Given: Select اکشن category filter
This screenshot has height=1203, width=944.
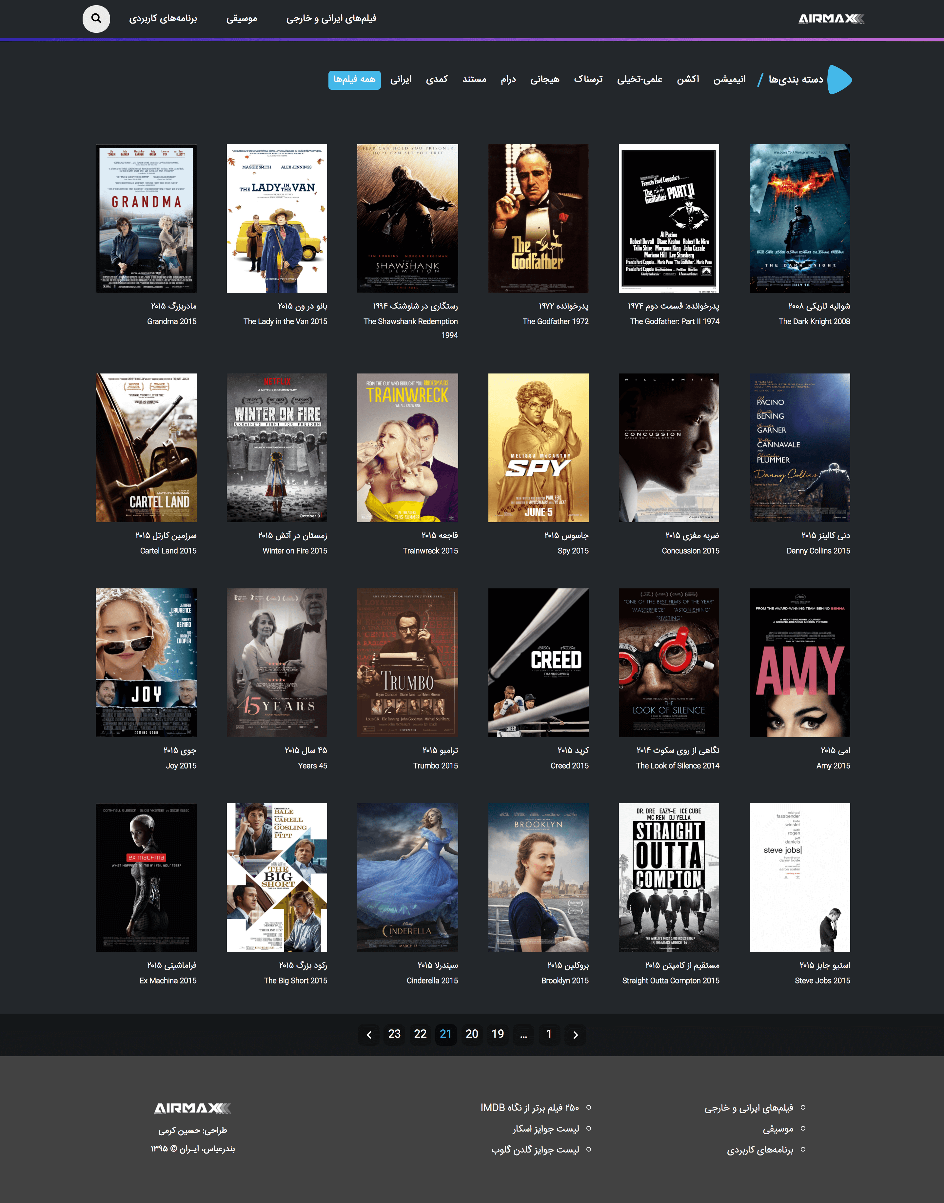Looking at the screenshot, I should (688, 80).
